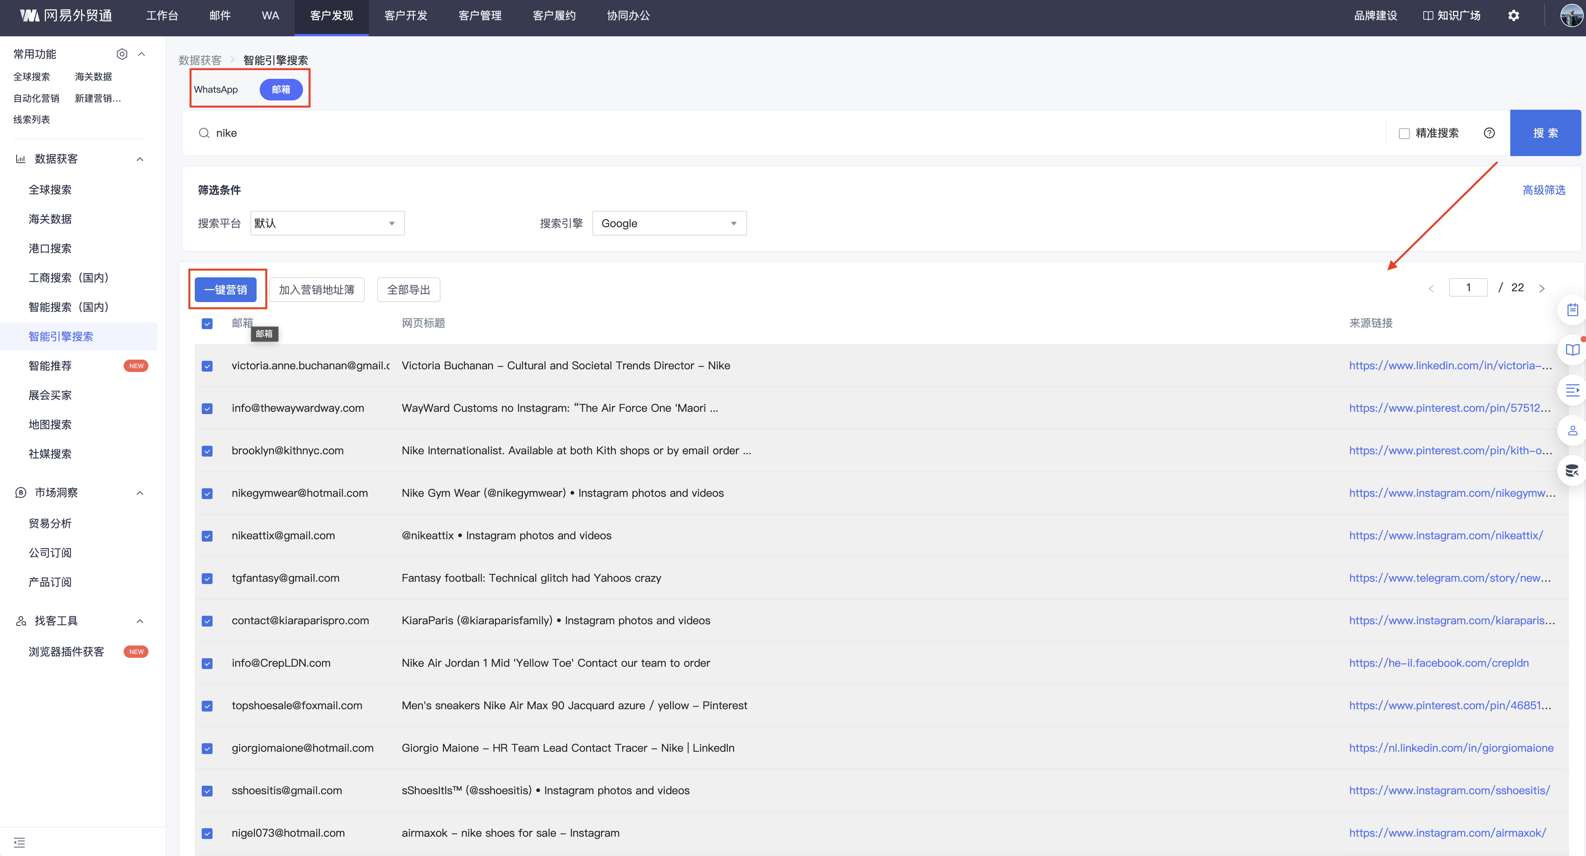Open the floating customer service person icon

tap(1572, 430)
